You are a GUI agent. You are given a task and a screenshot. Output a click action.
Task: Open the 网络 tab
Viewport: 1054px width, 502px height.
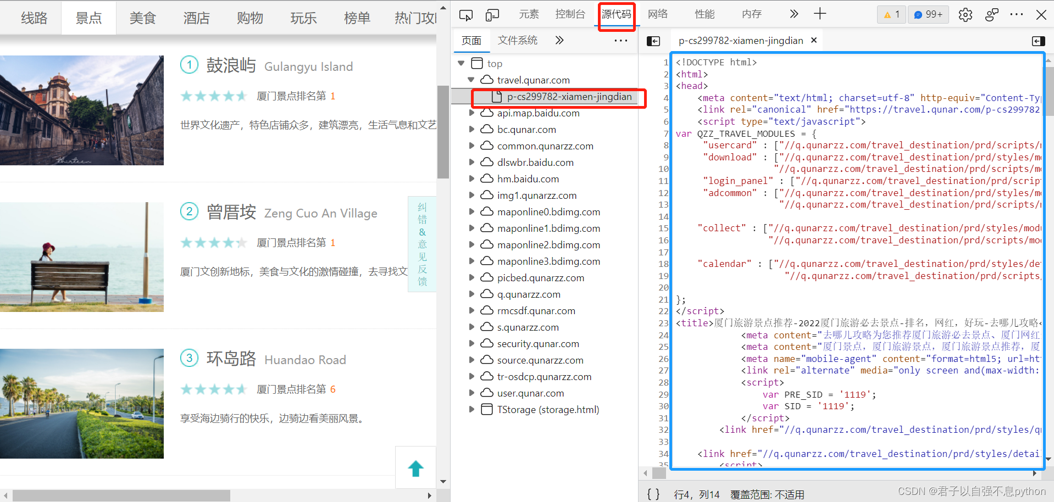pyautogui.click(x=657, y=14)
